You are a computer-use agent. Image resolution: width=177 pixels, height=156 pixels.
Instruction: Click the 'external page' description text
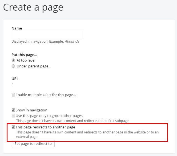pos(27,137)
